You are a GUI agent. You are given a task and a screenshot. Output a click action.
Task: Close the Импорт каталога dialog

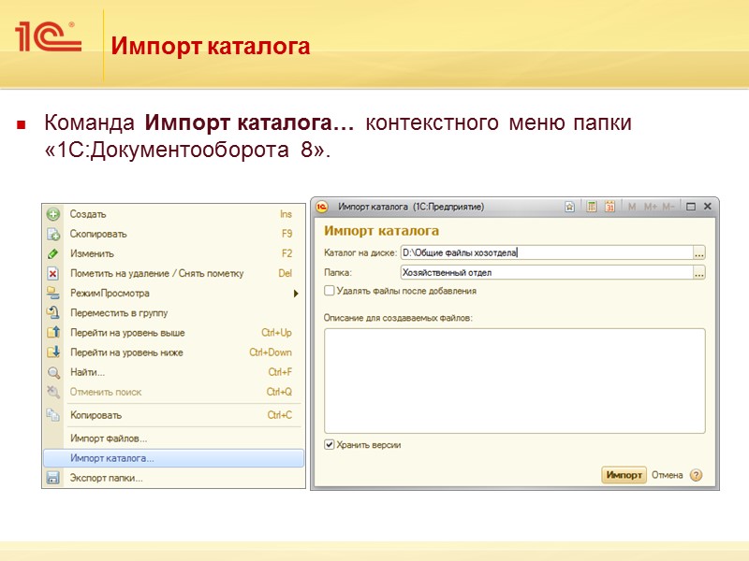click(708, 207)
